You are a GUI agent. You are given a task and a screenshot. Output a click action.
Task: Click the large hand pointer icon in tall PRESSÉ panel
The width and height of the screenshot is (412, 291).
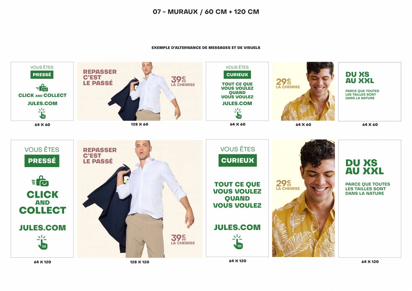point(42,242)
